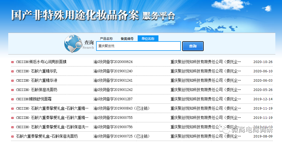The width and height of the screenshot is (282, 142).
Task: Open CHIIIHO倾后水母沁润亮肤面膜 product link
Action: point(41,62)
